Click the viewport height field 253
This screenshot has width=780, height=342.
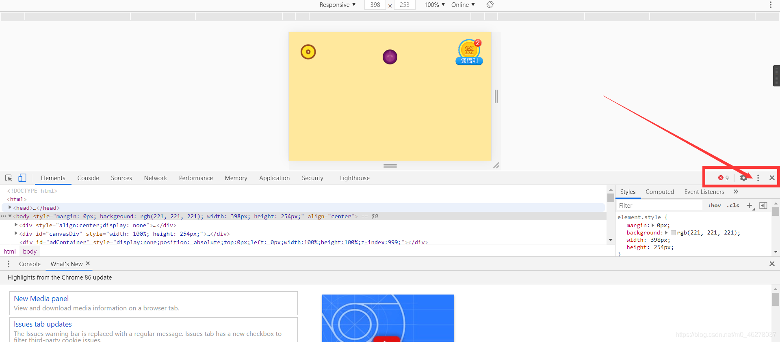pyautogui.click(x=405, y=5)
